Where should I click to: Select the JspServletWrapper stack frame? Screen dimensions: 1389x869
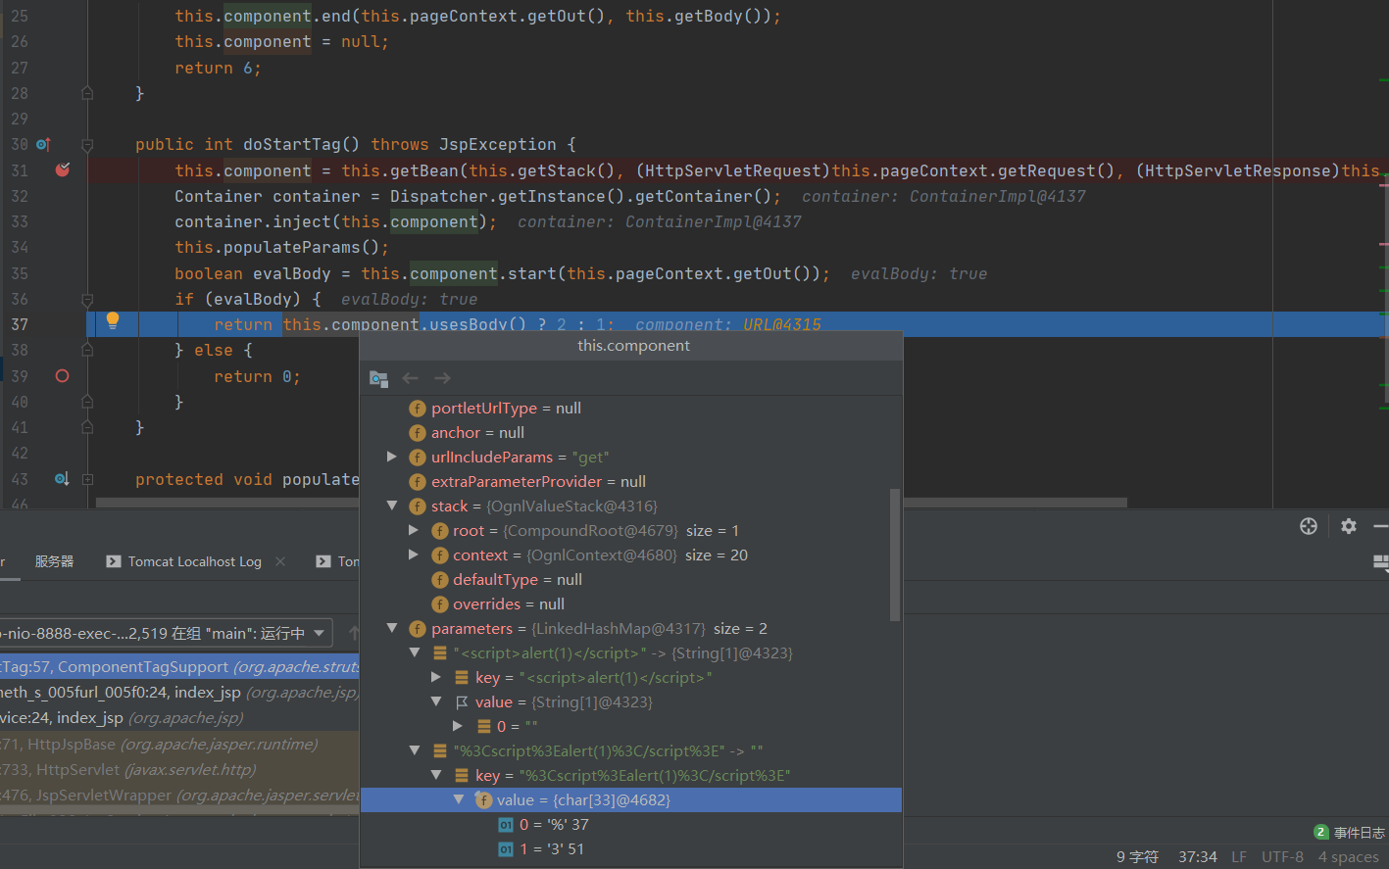(x=179, y=795)
